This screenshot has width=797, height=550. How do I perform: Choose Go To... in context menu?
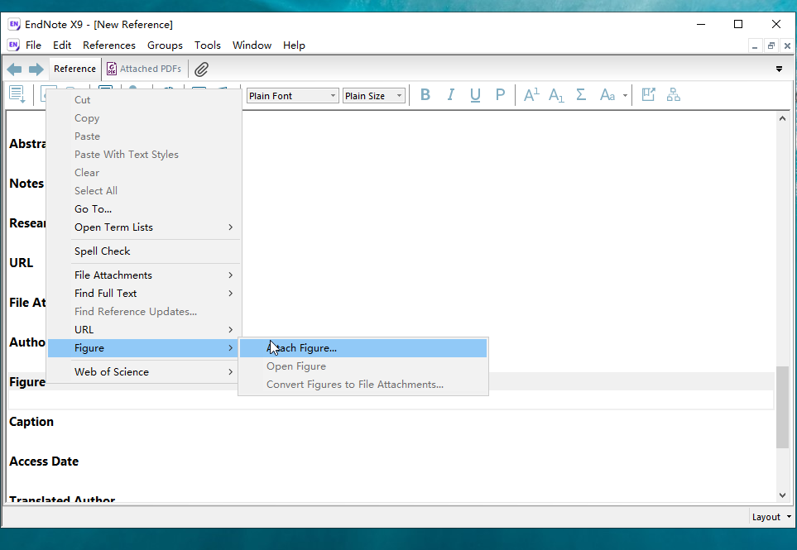(x=144, y=208)
